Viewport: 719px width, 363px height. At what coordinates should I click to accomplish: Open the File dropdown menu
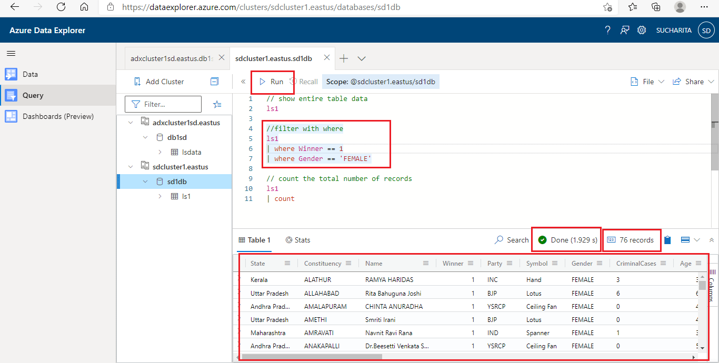[x=647, y=82]
